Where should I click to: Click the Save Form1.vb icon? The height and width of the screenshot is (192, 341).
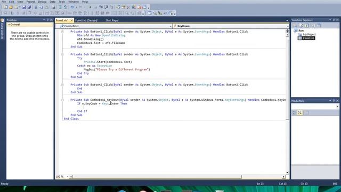[23, 7]
